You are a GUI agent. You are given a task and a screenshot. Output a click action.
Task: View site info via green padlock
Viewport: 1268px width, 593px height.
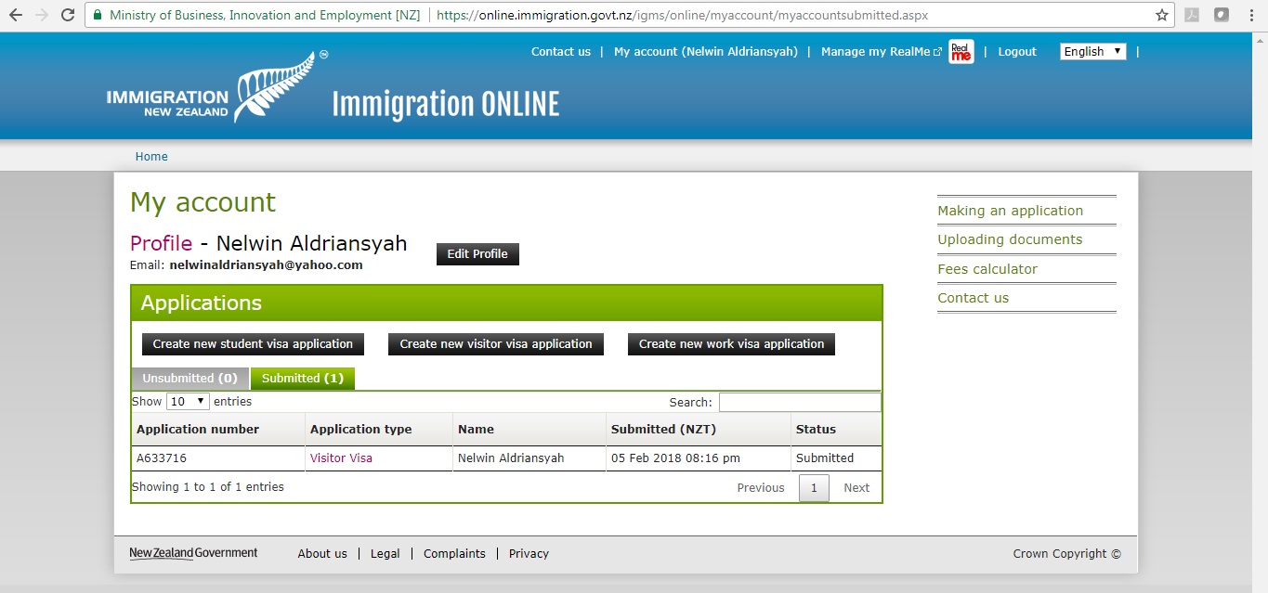coord(98,16)
